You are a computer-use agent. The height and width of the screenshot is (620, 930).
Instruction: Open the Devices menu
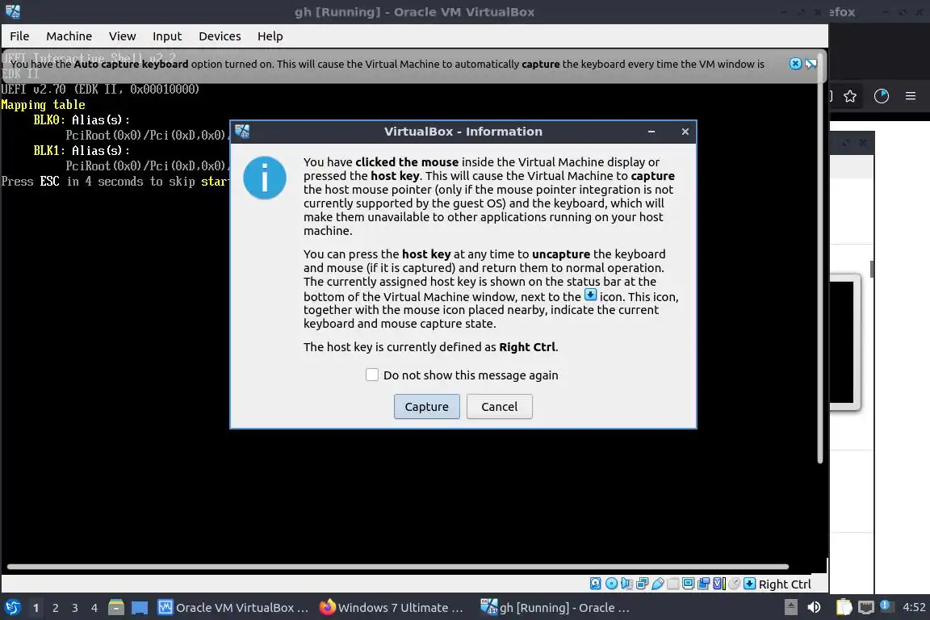[220, 36]
